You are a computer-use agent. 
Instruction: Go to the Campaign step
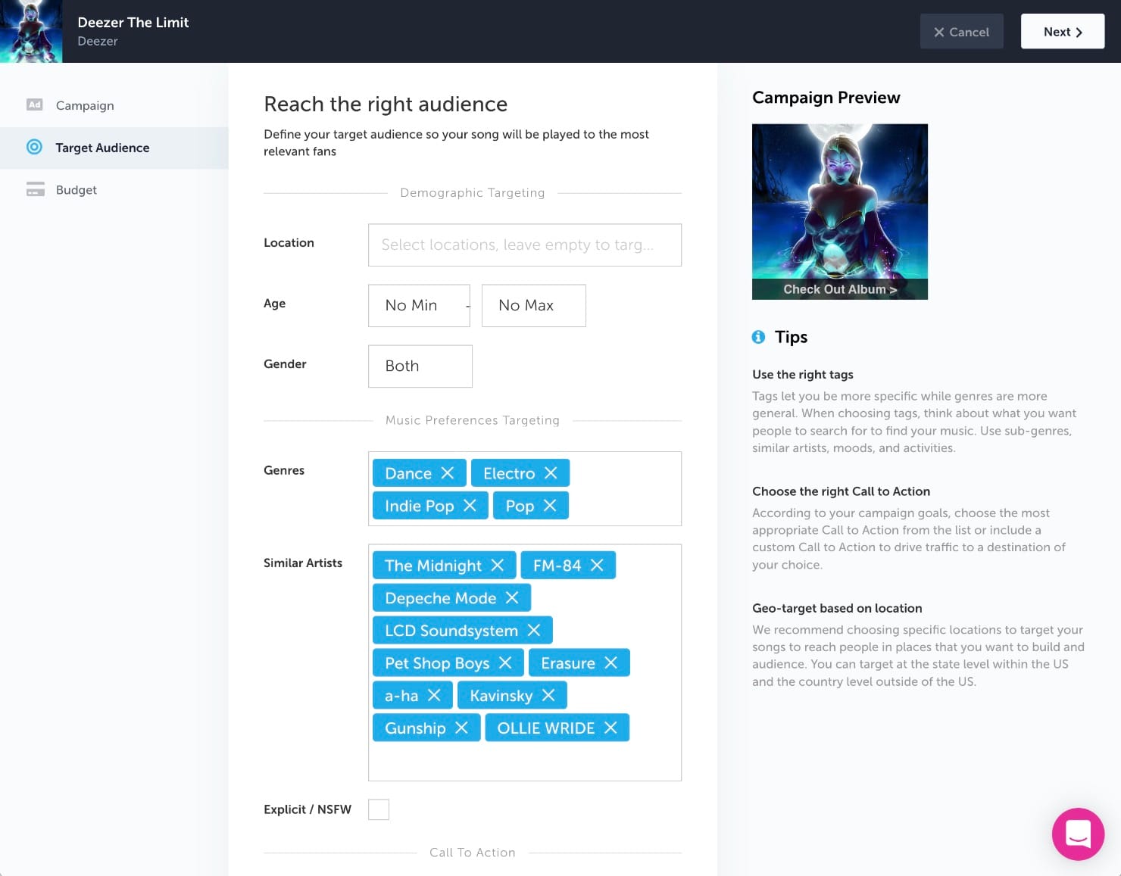(x=85, y=105)
